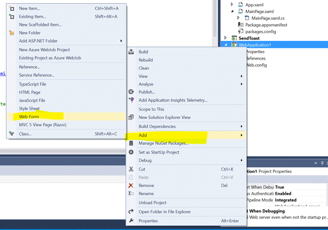Click the pin icon in Properties panel header
This screenshot has height=230, width=328.
tap(322, 163)
